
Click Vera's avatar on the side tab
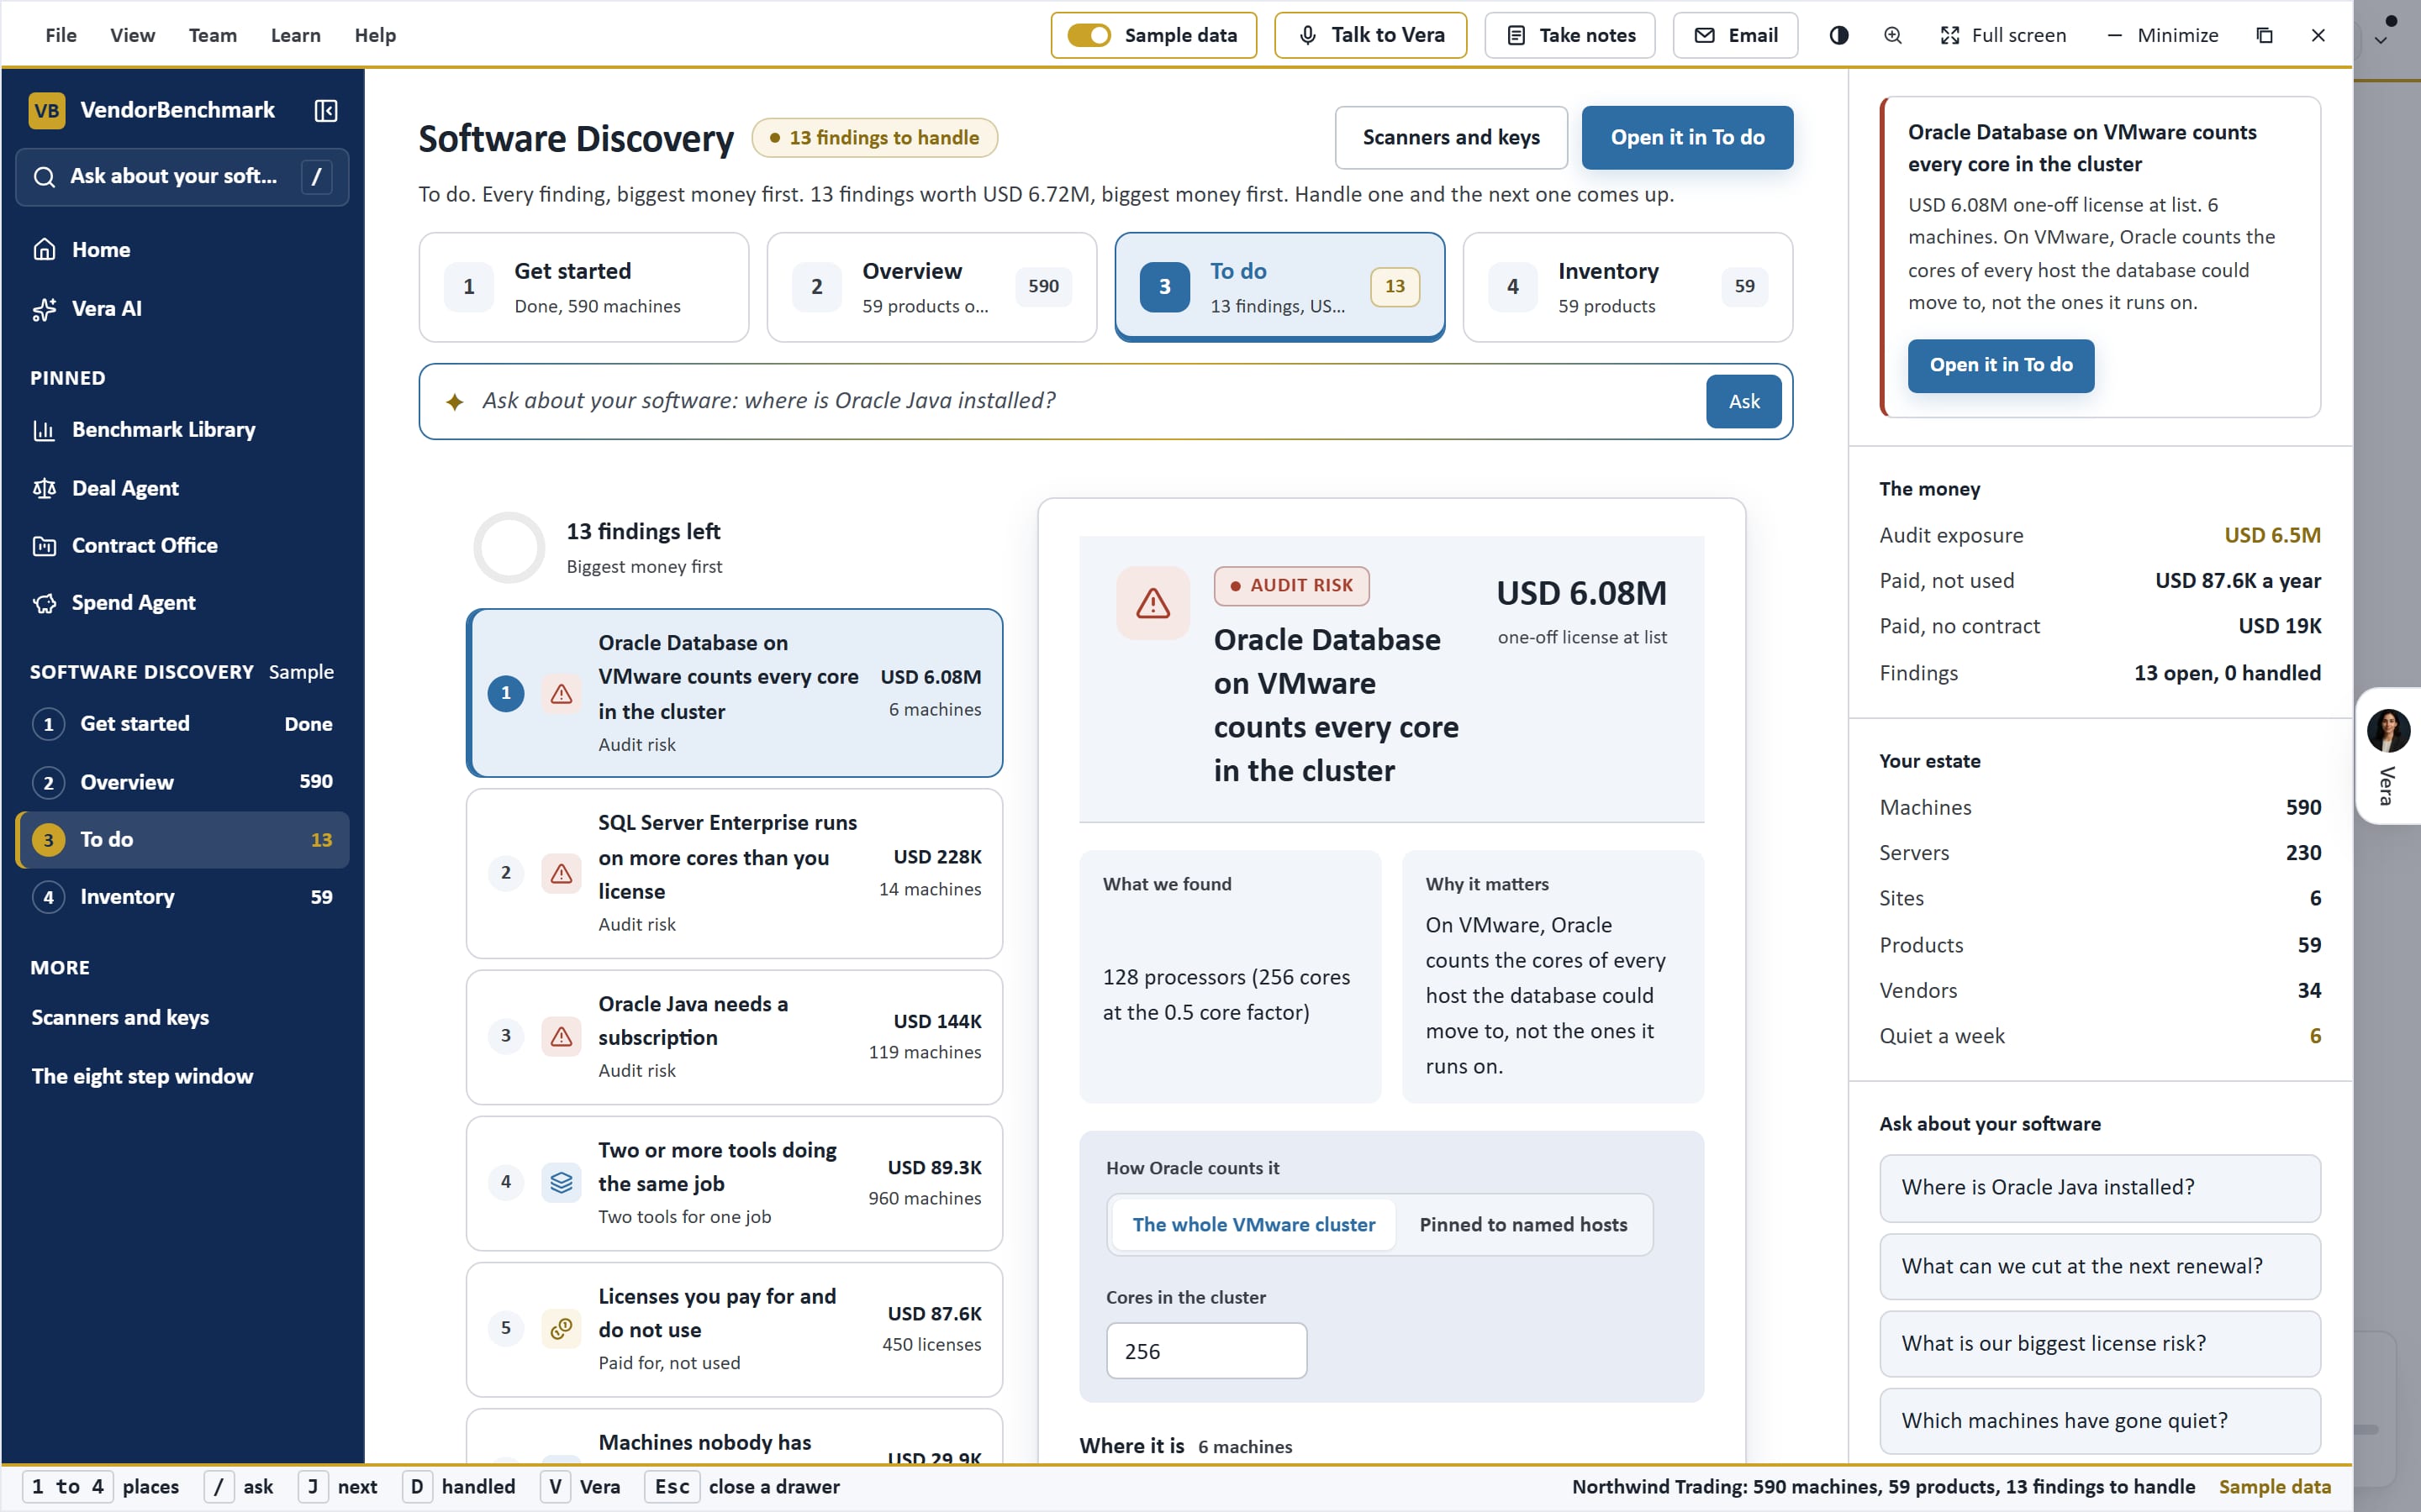[2389, 731]
